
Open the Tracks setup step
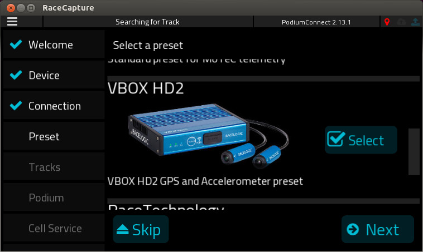[x=54, y=167]
